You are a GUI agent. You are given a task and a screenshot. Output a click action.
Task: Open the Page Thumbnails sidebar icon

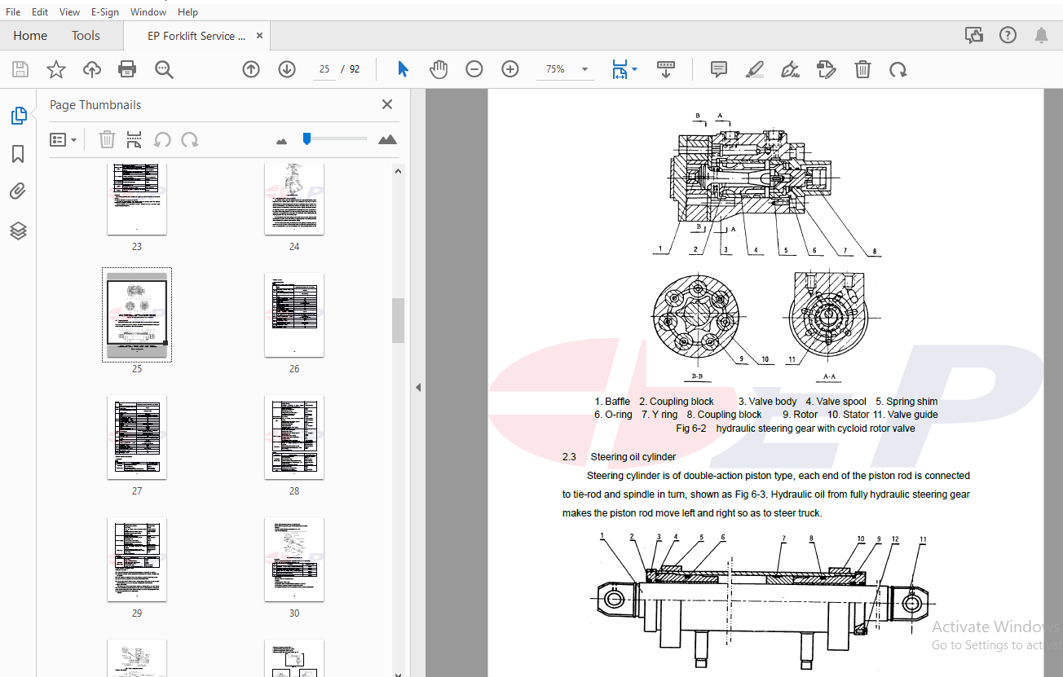click(x=19, y=116)
